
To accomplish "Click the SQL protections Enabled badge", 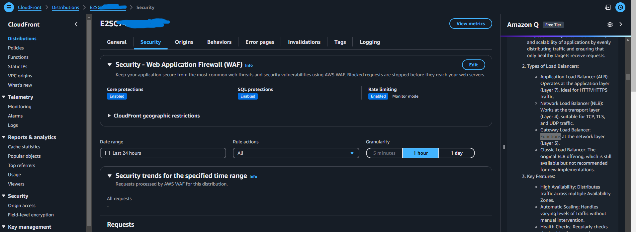I will point(248,96).
